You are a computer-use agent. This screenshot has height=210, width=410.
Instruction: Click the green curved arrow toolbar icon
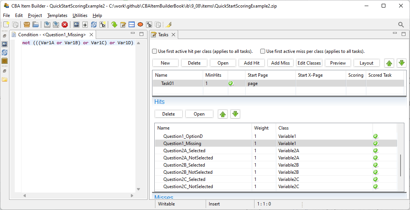point(114,25)
